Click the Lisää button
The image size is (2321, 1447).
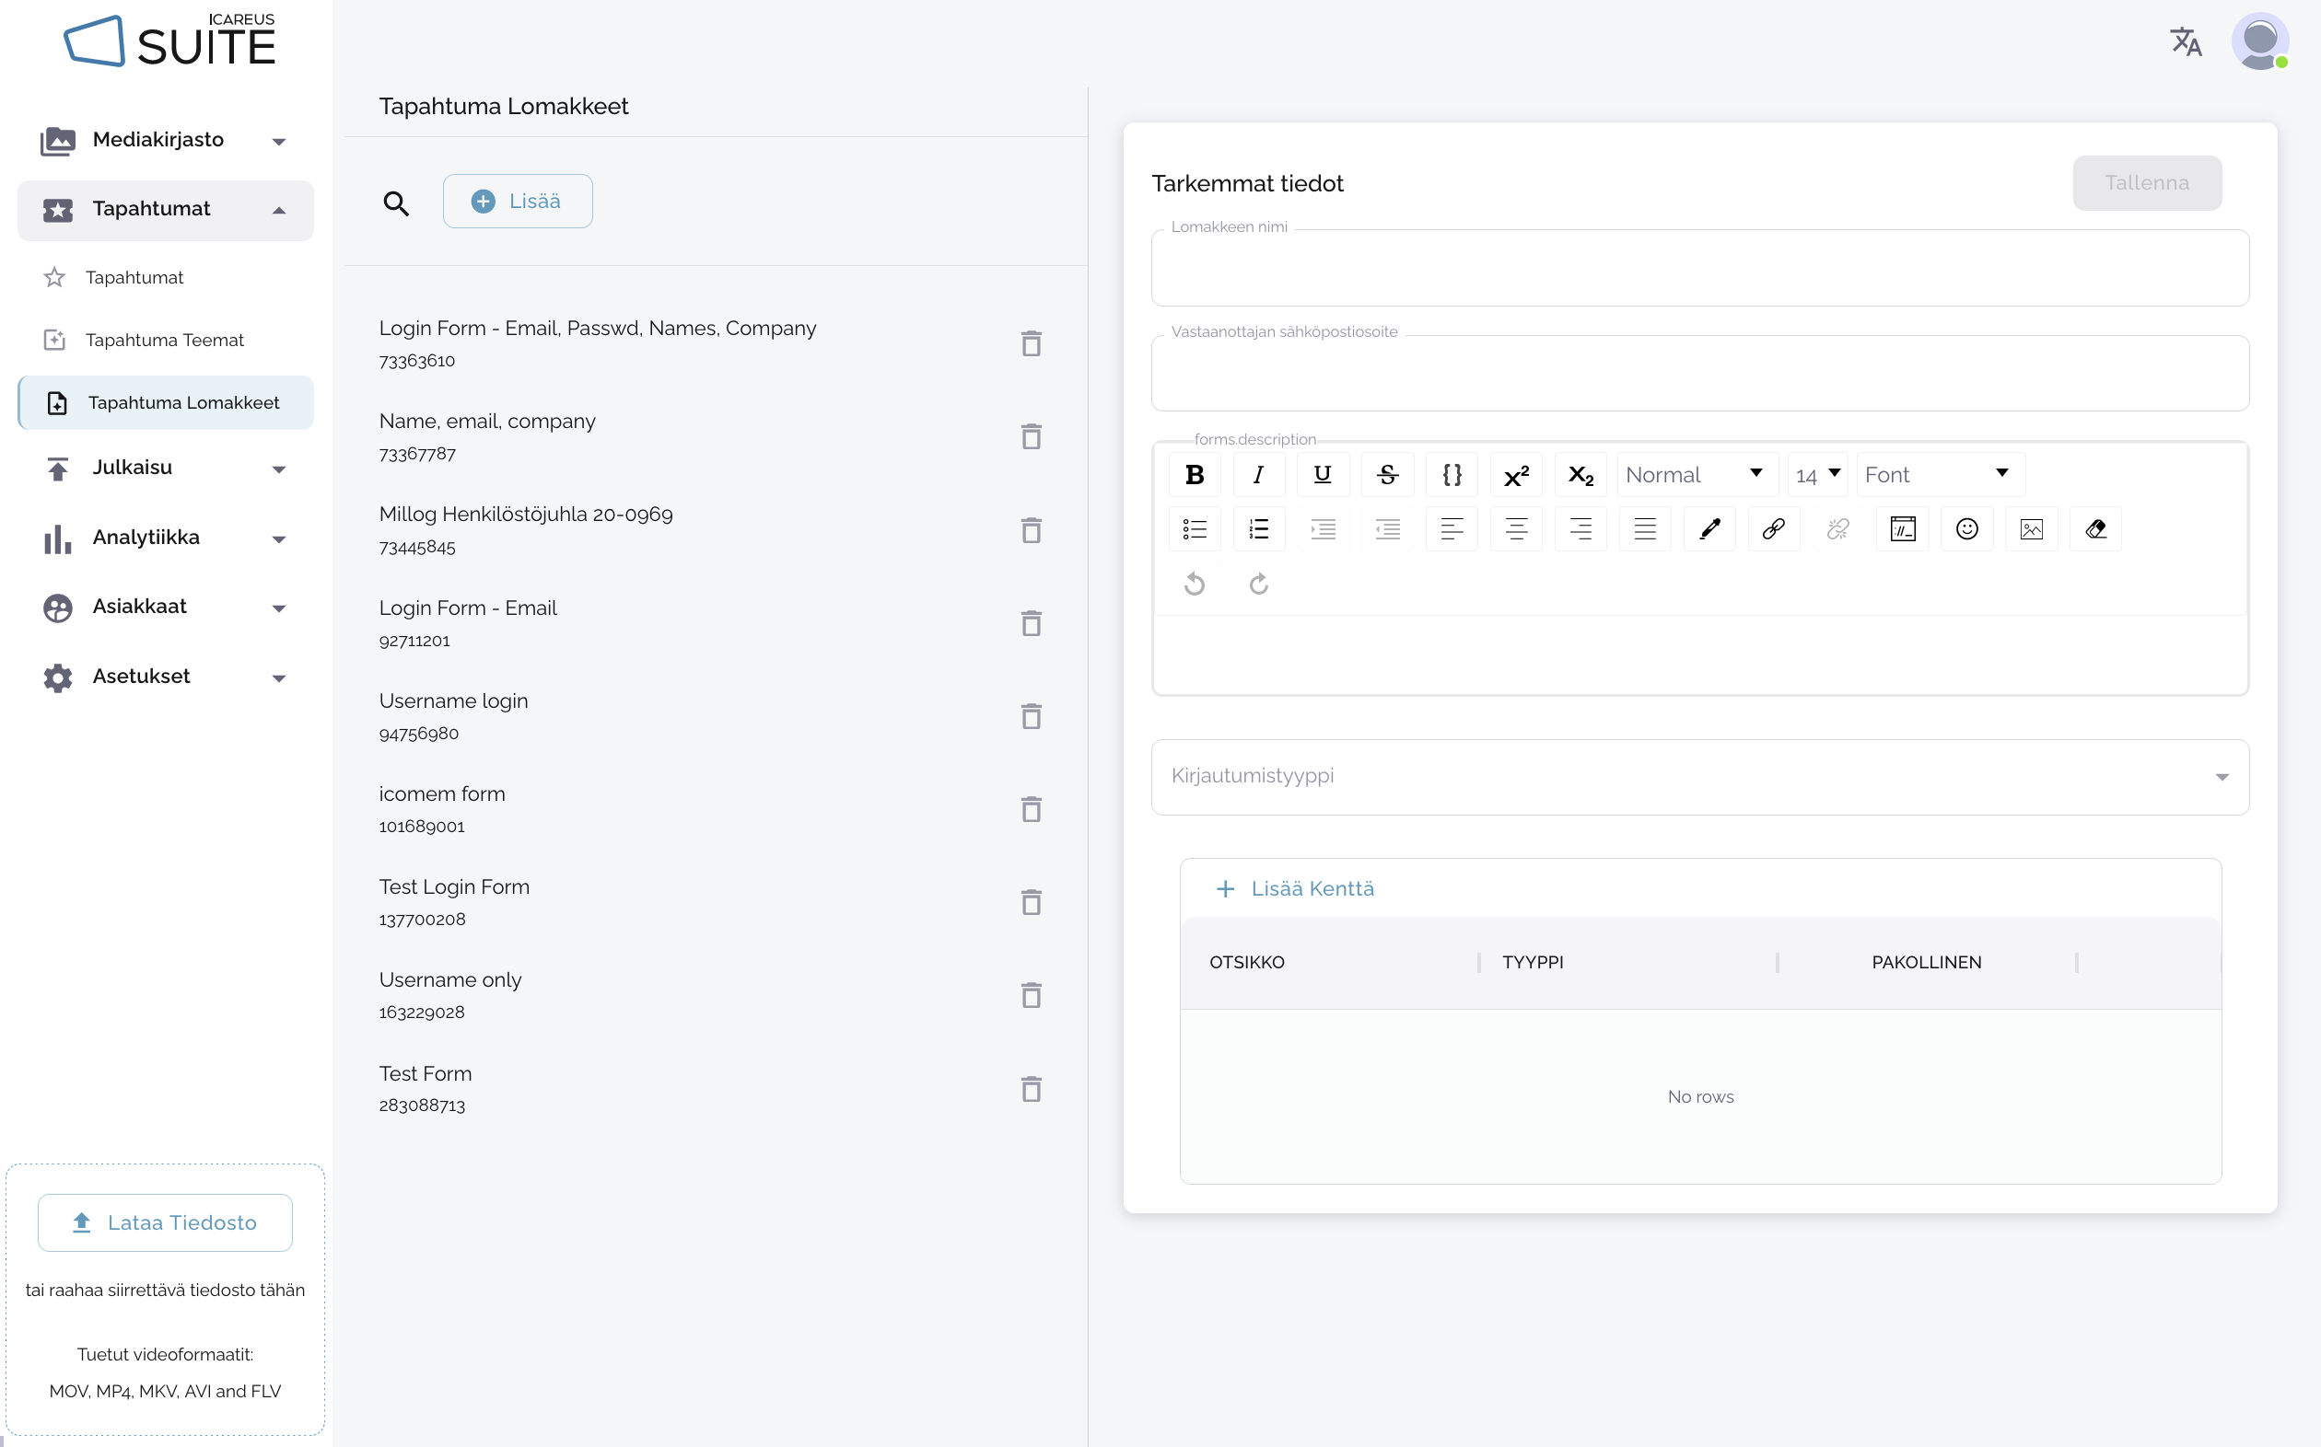tap(517, 201)
